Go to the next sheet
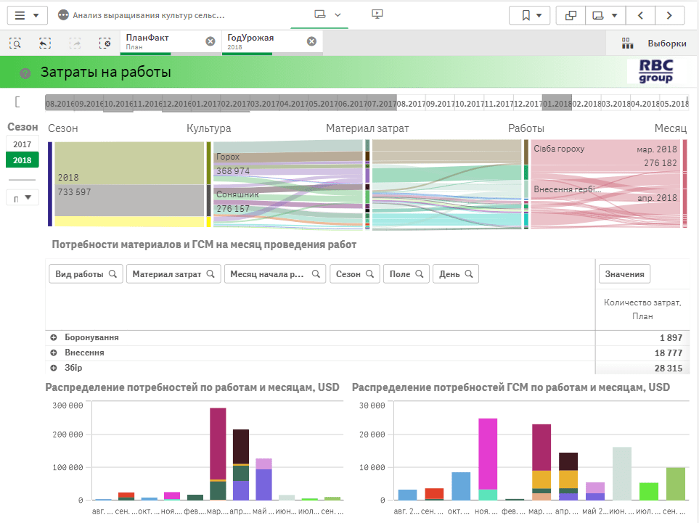Image resolution: width=699 pixels, height=523 pixels. click(669, 15)
